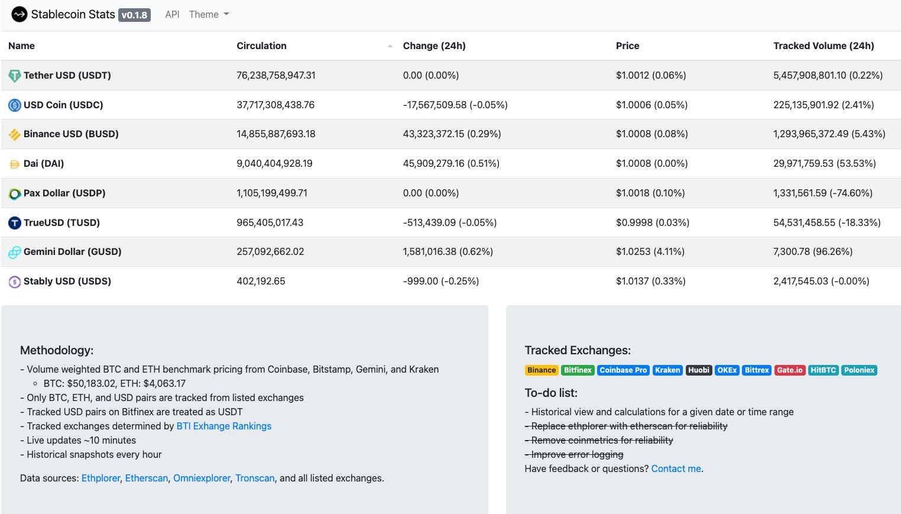This screenshot has height=514, width=901.
Task: Click the Price column header
Action: click(x=627, y=46)
